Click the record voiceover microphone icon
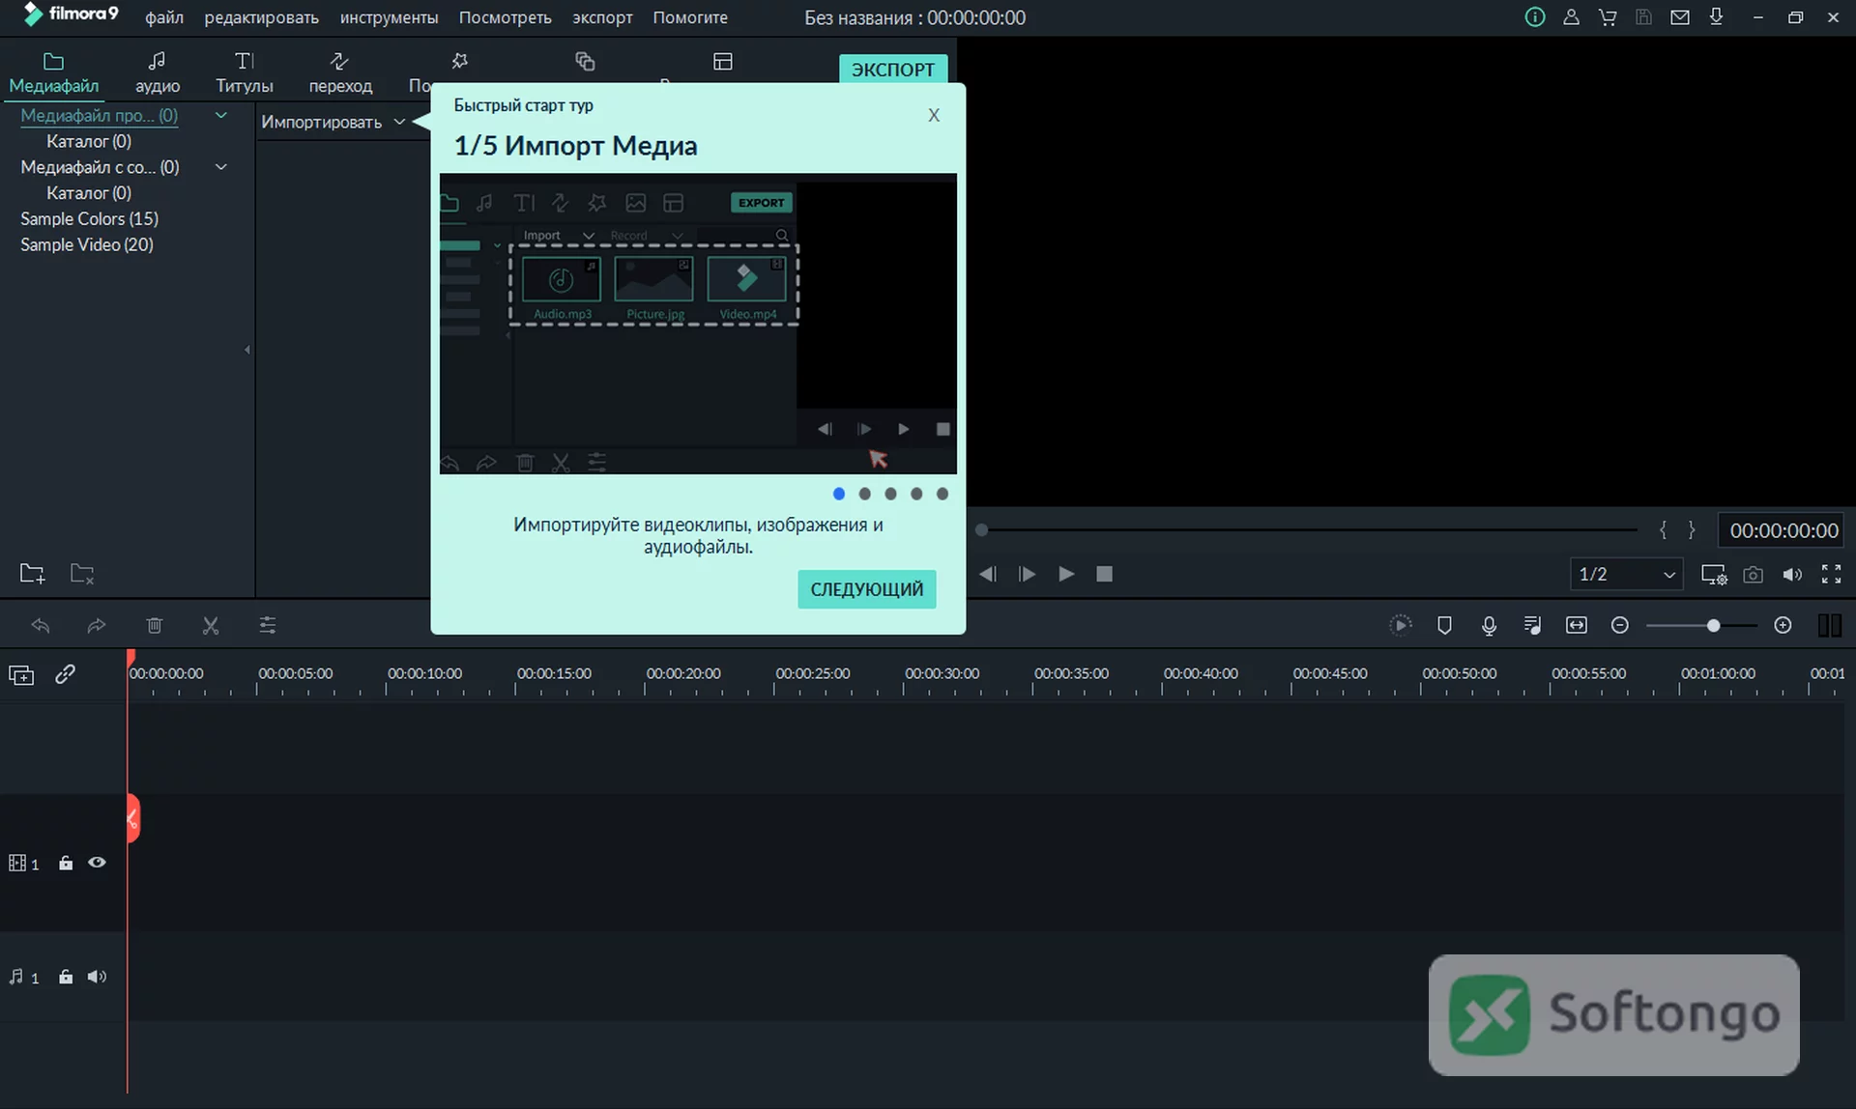The width and height of the screenshot is (1856, 1109). 1489,626
